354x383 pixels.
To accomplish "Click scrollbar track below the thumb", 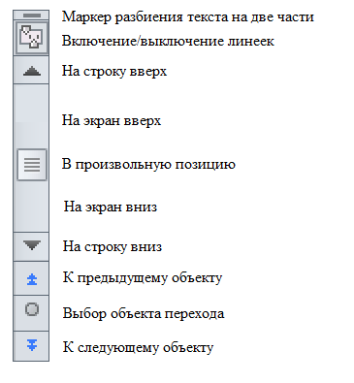I will (x=31, y=206).
